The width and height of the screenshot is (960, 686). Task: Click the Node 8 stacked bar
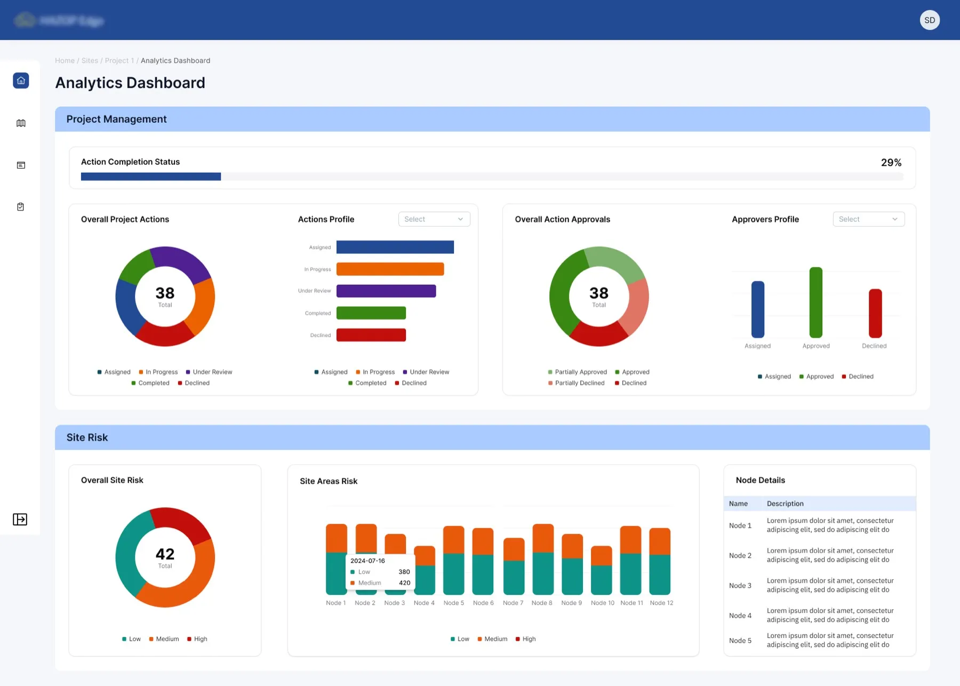click(543, 560)
